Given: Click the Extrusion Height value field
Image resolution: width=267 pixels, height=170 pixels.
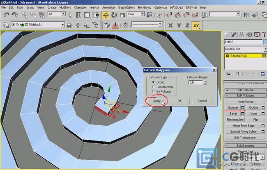Looking at the screenshot, I should pos(196,82).
